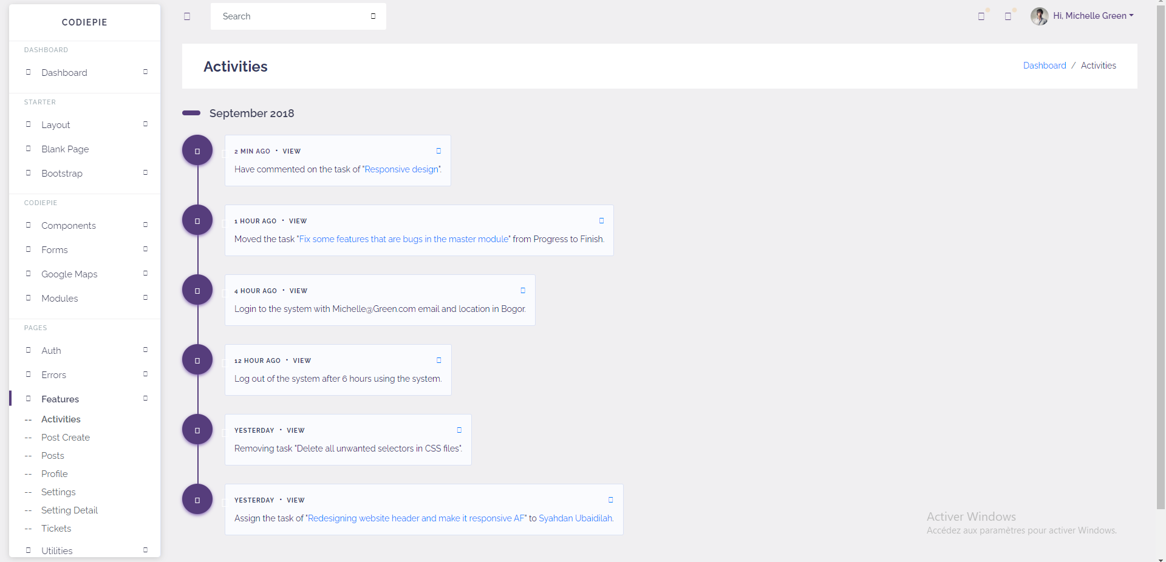Expand the Dashboard sidebar menu arrow
Viewport: 1166px width, 562px height.
[145, 72]
